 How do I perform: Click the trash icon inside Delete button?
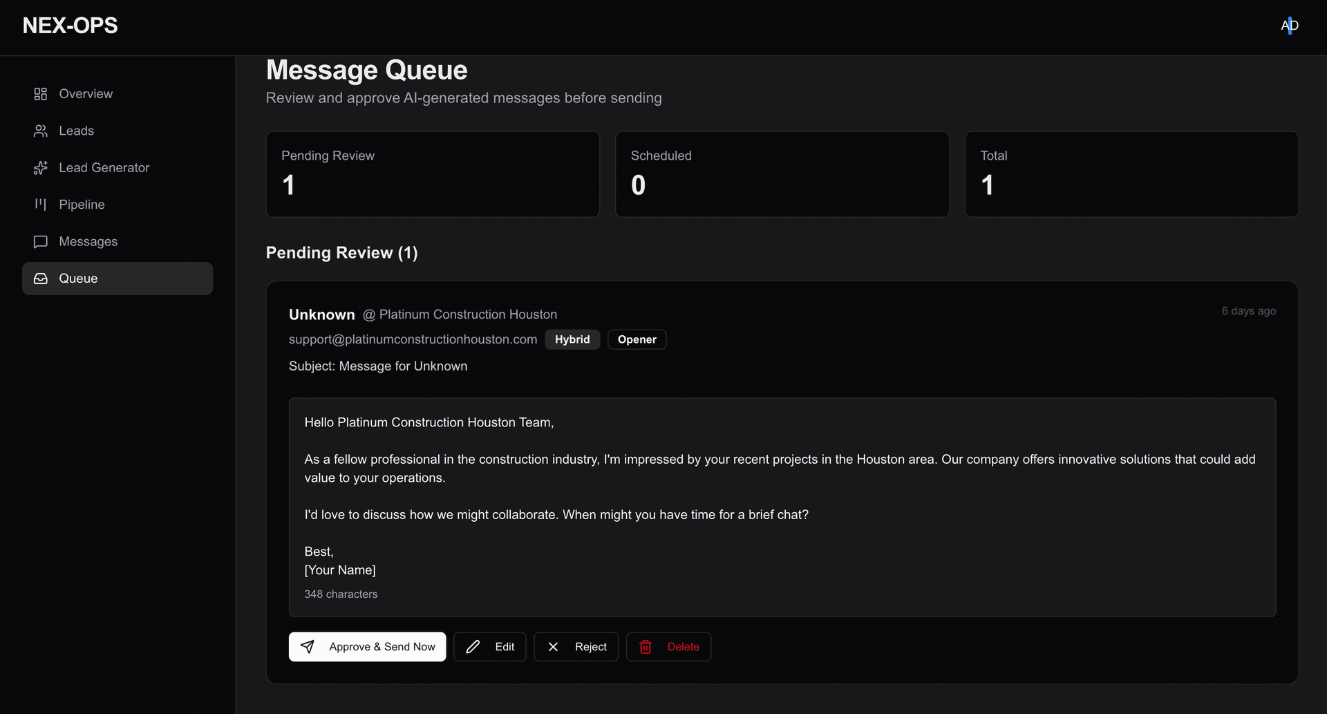click(x=646, y=646)
